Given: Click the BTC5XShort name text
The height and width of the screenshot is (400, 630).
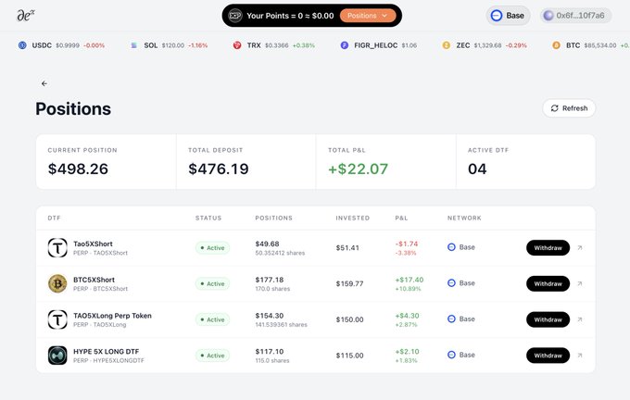Looking at the screenshot, I should (x=94, y=280).
